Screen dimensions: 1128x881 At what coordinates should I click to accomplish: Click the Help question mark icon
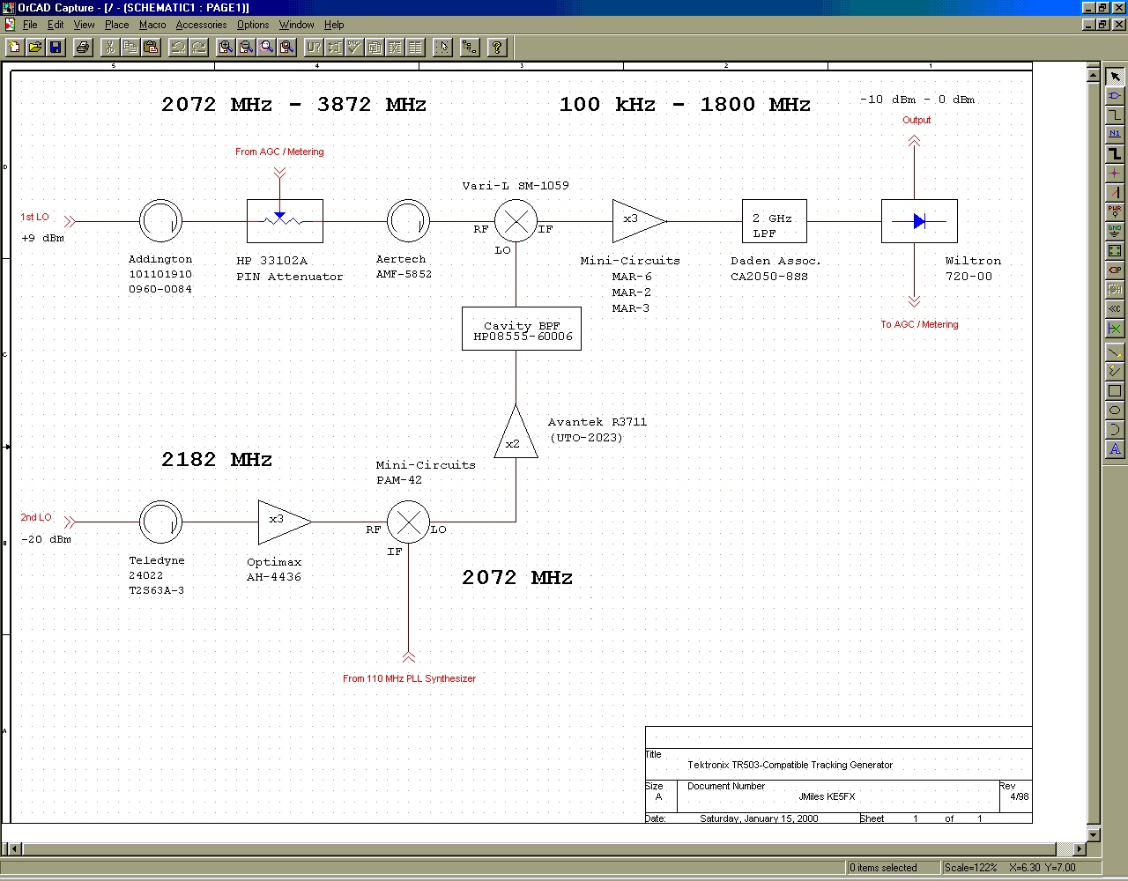(497, 47)
